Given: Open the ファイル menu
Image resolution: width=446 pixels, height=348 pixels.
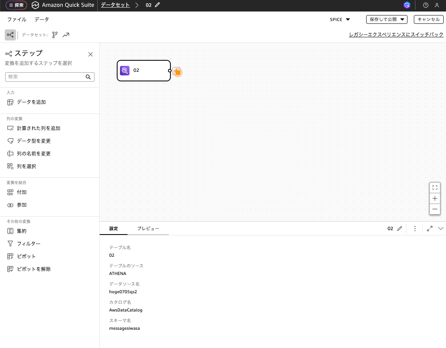Looking at the screenshot, I should point(17,19).
